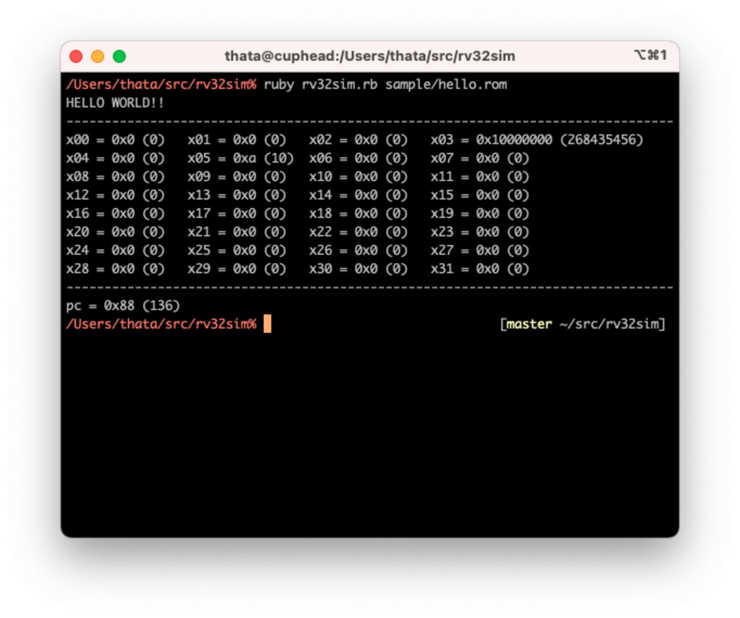Minimize the terminal using the yellow button

pos(97,56)
